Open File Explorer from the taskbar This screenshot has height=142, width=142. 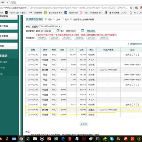pyautogui.click(x=35, y=139)
